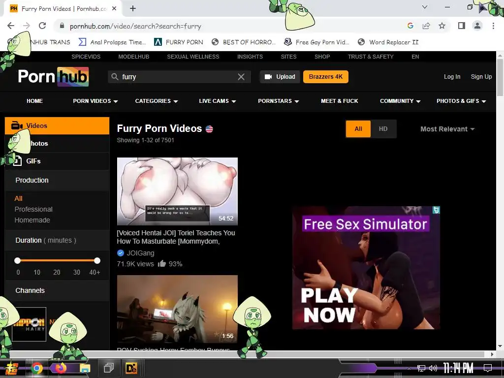Click the Log In link

pos(452,77)
